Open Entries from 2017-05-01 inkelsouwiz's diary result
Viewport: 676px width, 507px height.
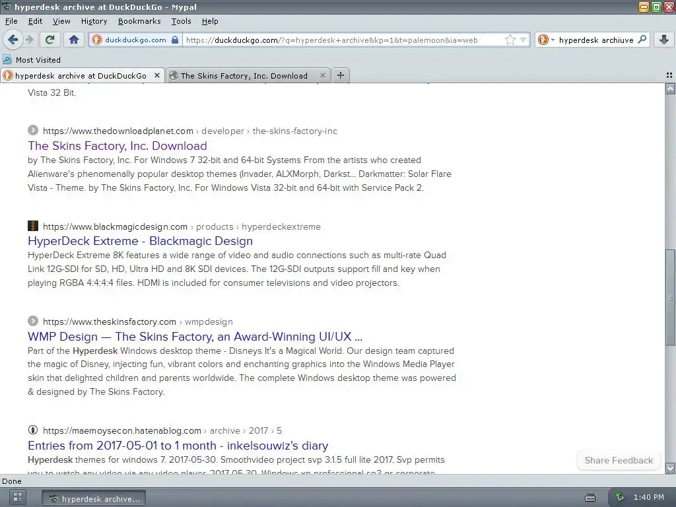[x=178, y=446]
